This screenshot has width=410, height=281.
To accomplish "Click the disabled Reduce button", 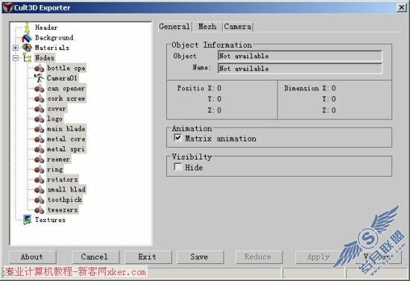I will pos(259,257).
